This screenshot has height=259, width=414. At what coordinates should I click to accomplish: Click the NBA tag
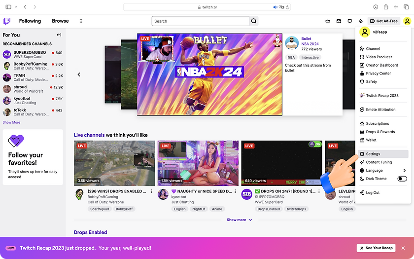point(291,57)
